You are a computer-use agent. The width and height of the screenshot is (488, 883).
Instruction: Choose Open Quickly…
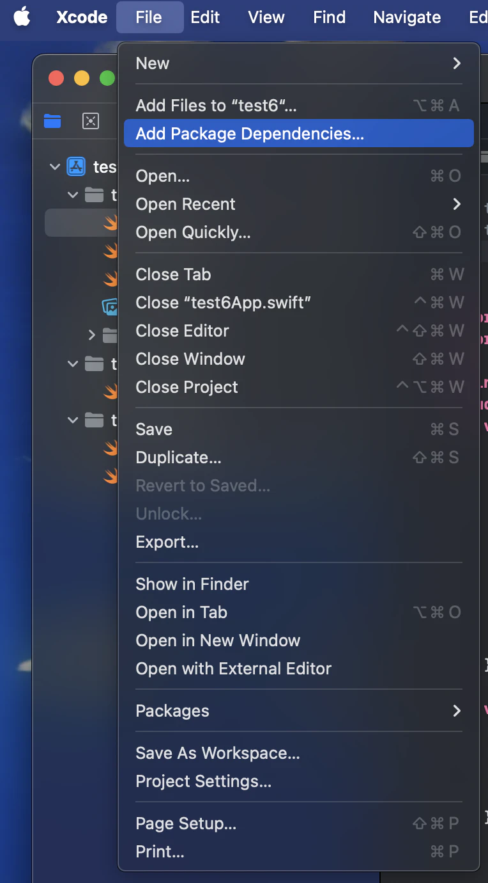[x=299, y=232]
